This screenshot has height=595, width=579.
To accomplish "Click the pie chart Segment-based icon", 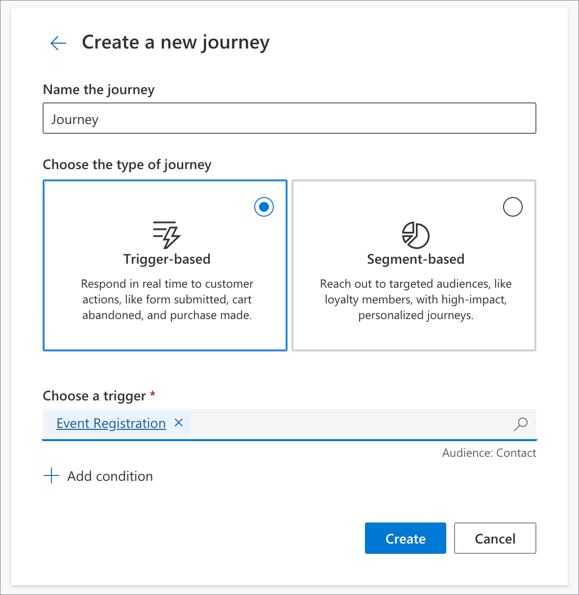I will (x=415, y=235).
